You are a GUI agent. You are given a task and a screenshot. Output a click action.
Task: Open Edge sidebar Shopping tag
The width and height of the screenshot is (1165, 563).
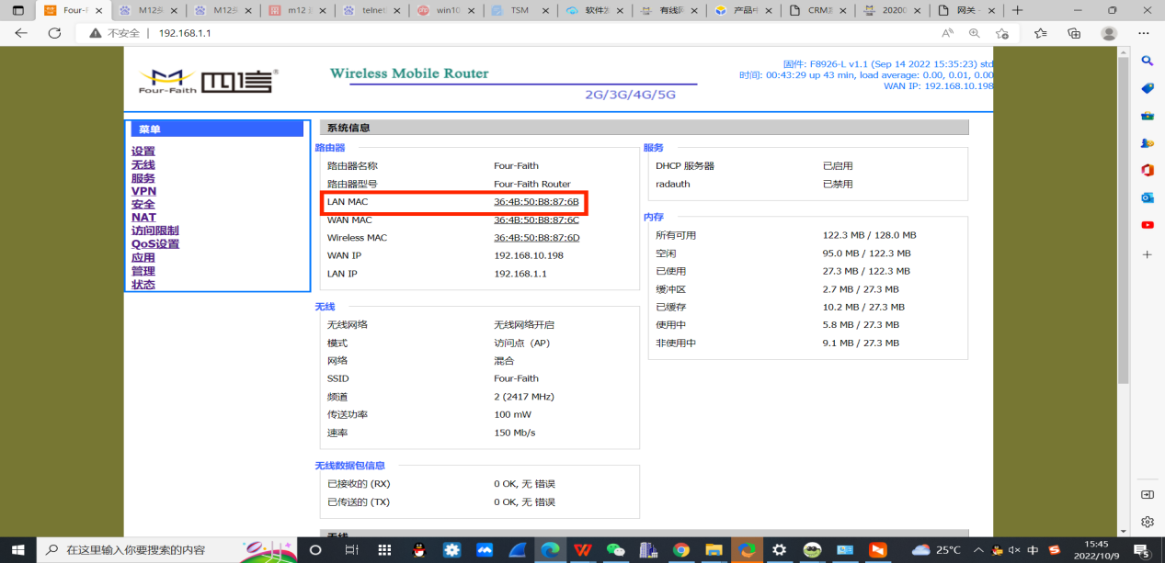click(1148, 88)
